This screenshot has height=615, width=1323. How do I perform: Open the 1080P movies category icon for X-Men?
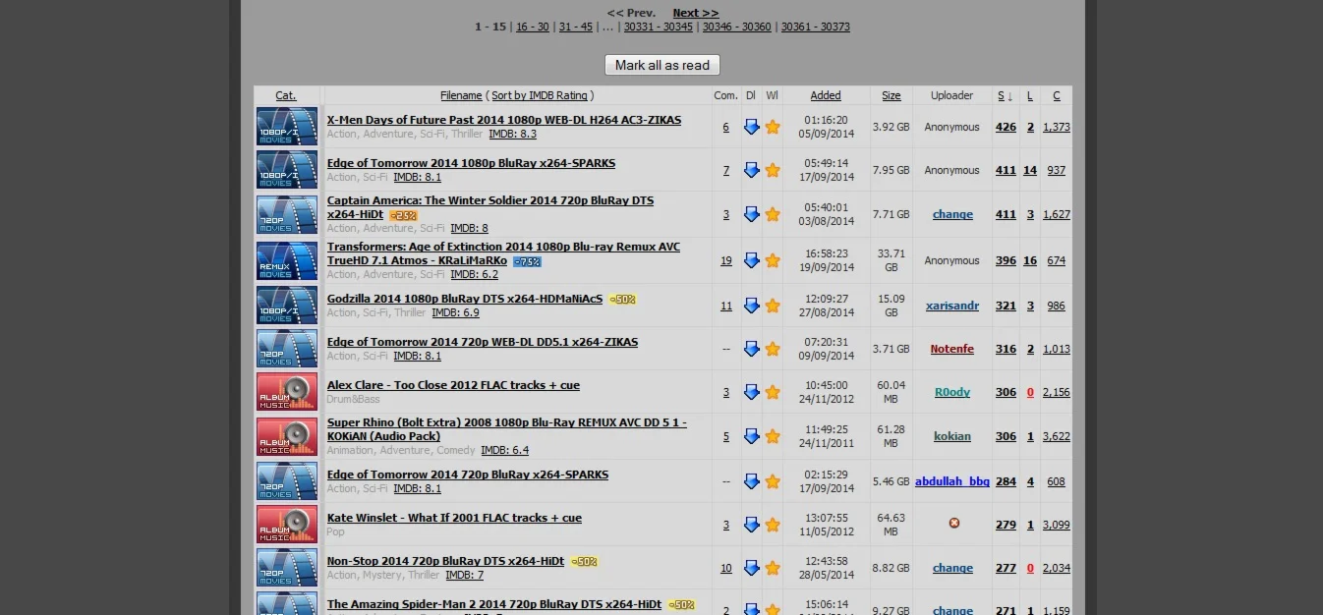tap(287, 127)
